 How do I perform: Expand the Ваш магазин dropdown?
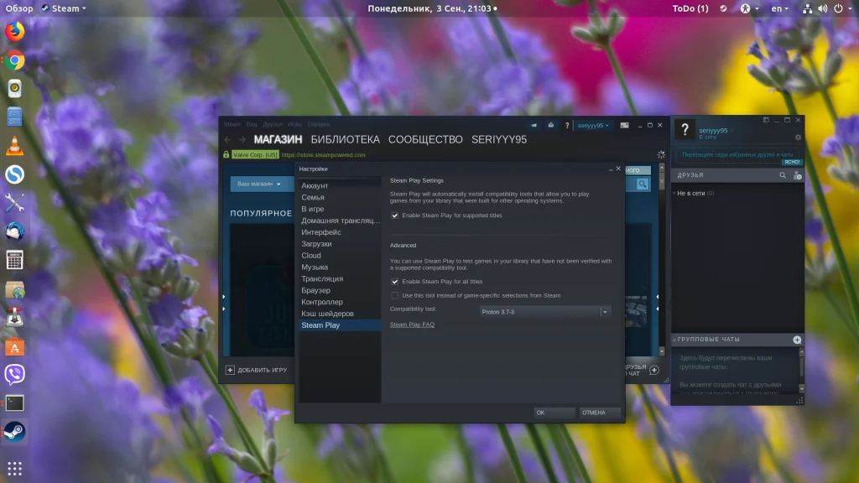[x=258, y=184]
